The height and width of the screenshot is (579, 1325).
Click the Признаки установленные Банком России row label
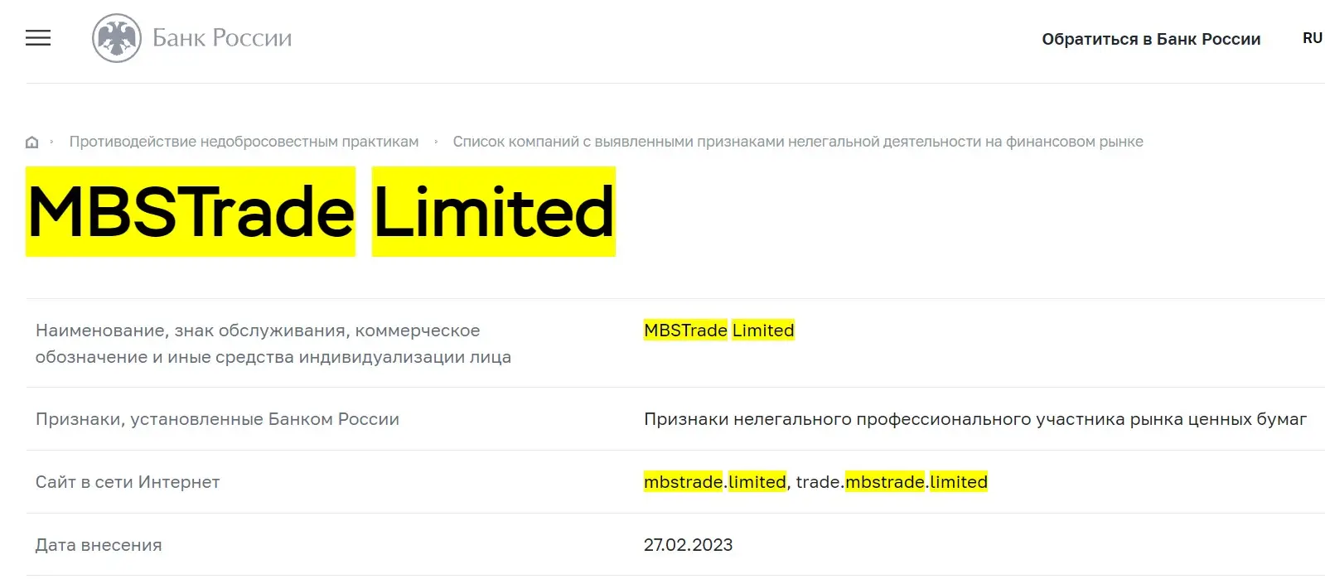click(x=217, y=418)
